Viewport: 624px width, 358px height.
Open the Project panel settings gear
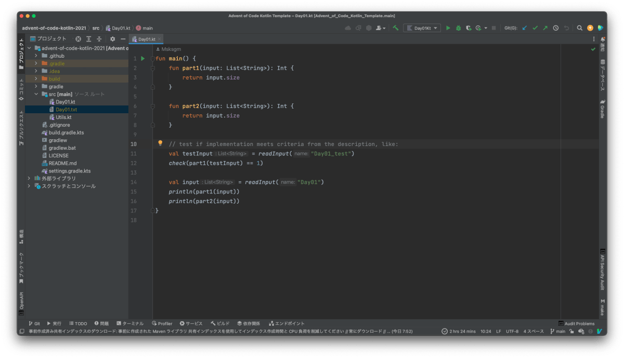[x=112, y=38]
